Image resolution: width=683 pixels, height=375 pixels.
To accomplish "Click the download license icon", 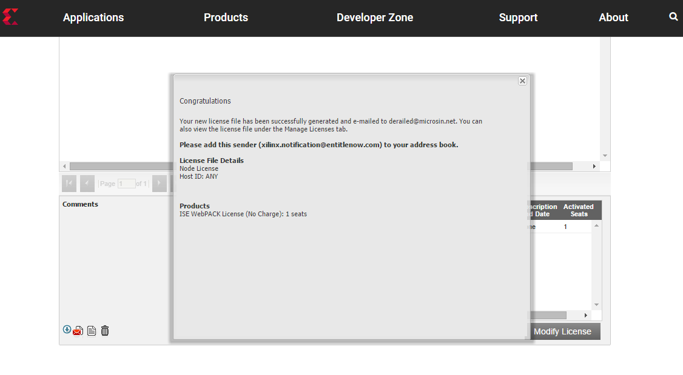I will coord(67,330).
